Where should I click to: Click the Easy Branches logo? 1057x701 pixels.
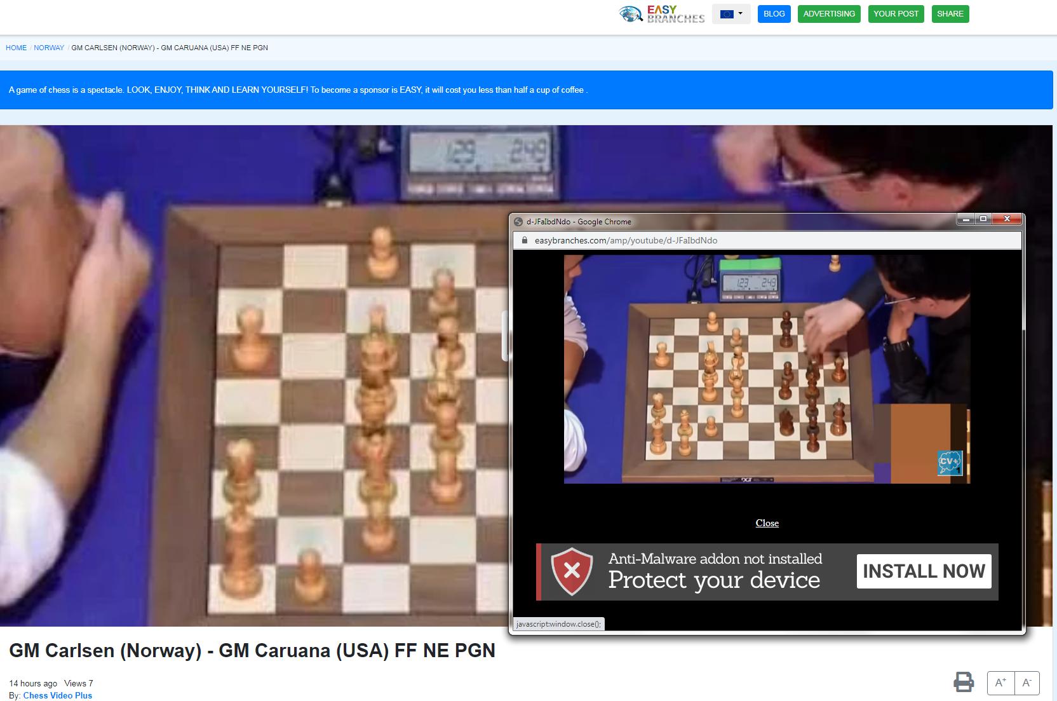click(662, 14)
